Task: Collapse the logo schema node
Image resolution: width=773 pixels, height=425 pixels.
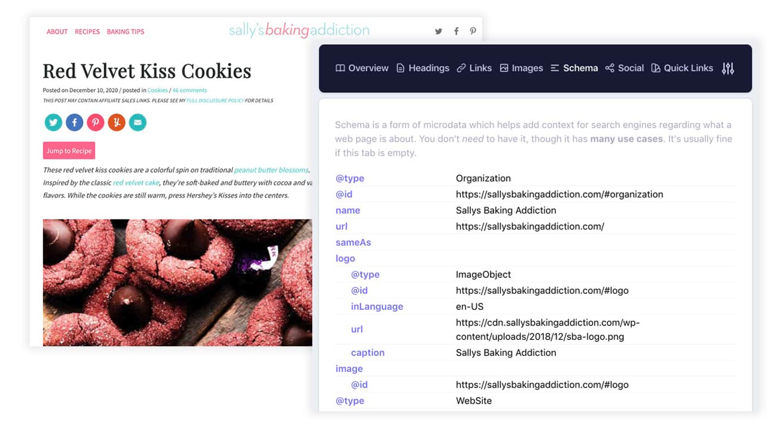Action: pos(344,258)
